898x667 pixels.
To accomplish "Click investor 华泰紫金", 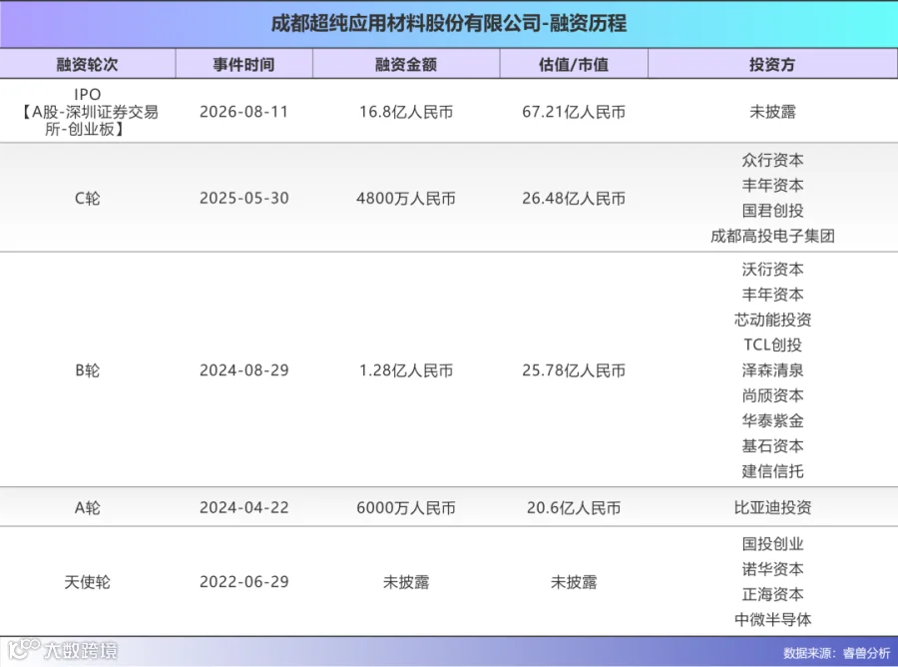I will coord(772,420).
